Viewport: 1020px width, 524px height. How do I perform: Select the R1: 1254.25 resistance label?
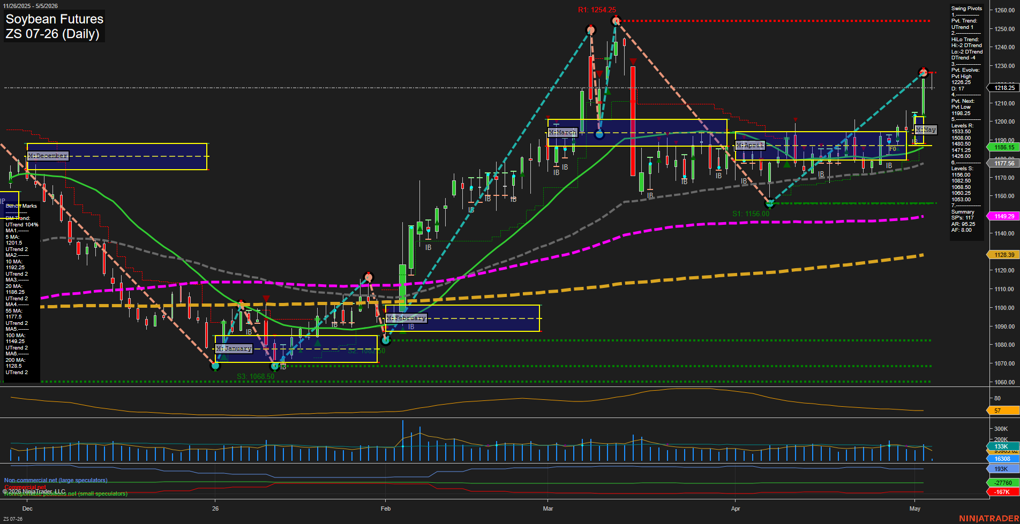597,10
